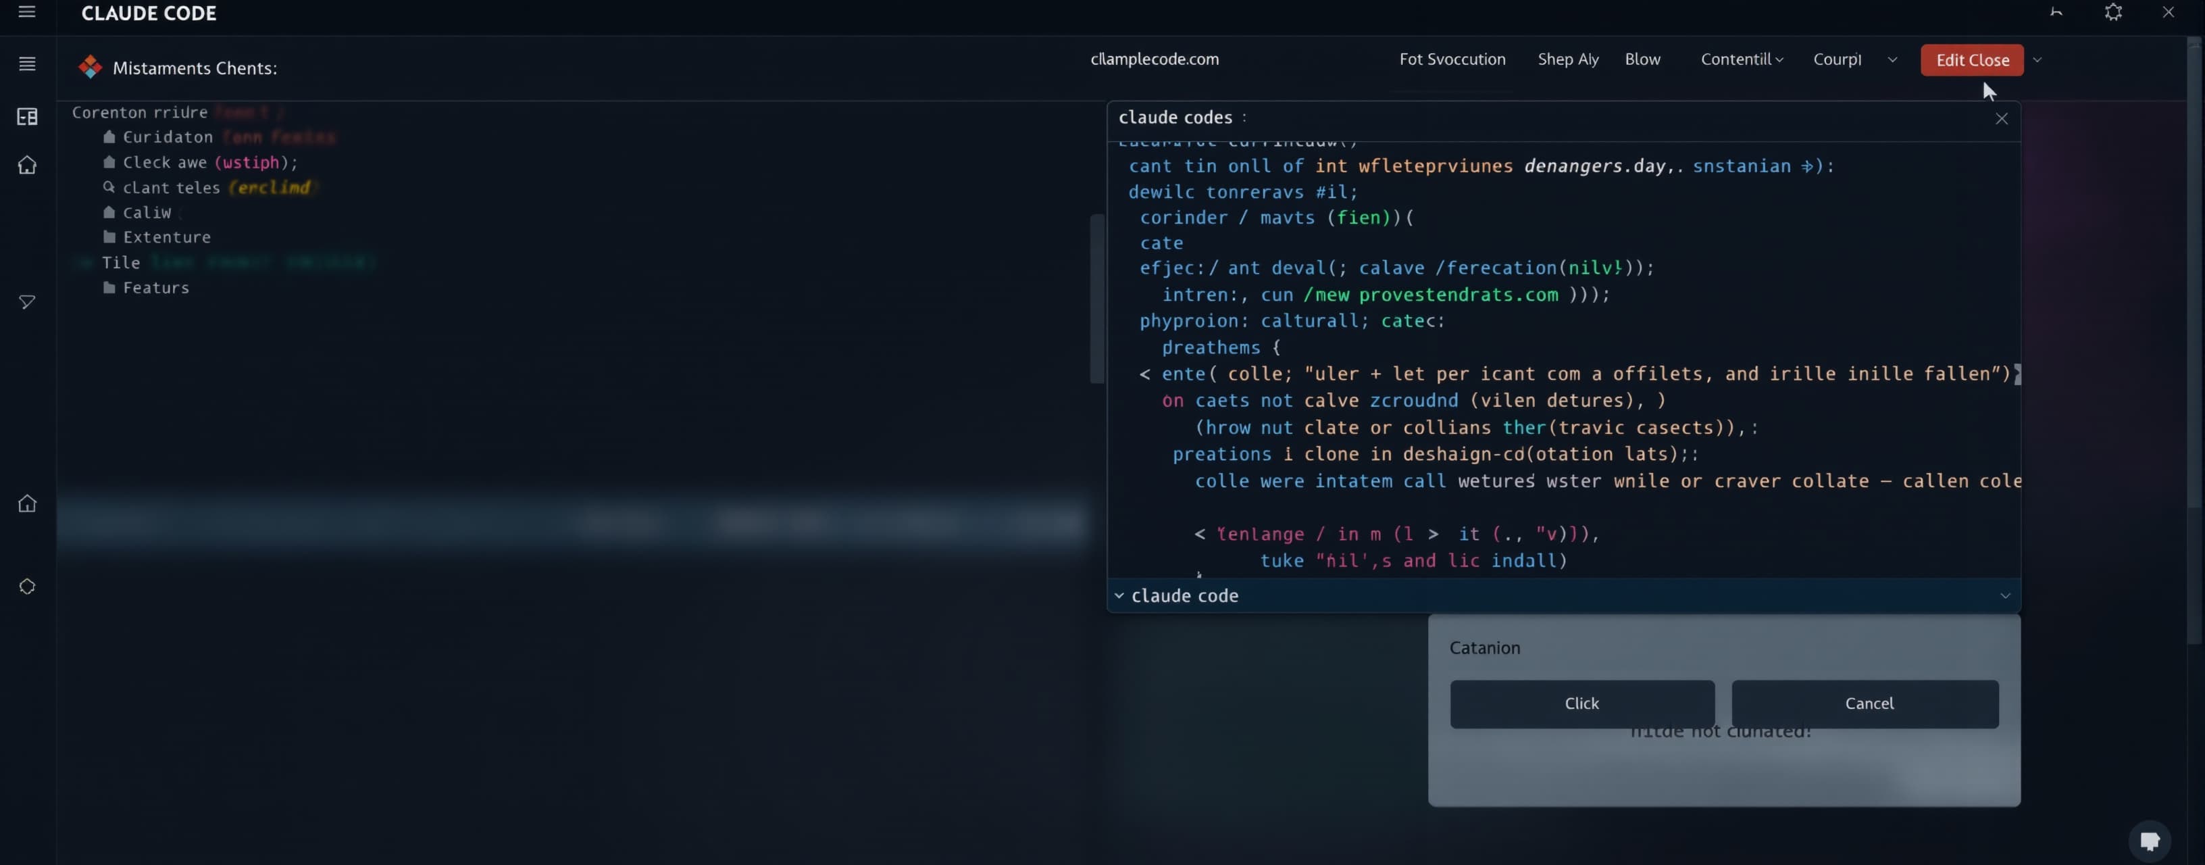Open the Courpl dropdown chevron
This screenshot has height=865, width=2205.
(x=1893, y=60)
